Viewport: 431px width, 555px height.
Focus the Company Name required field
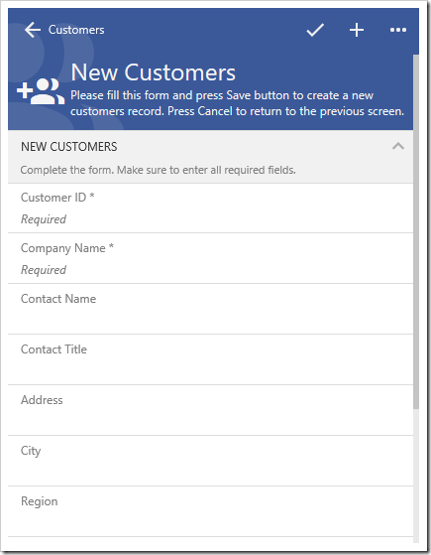(x=211, y=259)
